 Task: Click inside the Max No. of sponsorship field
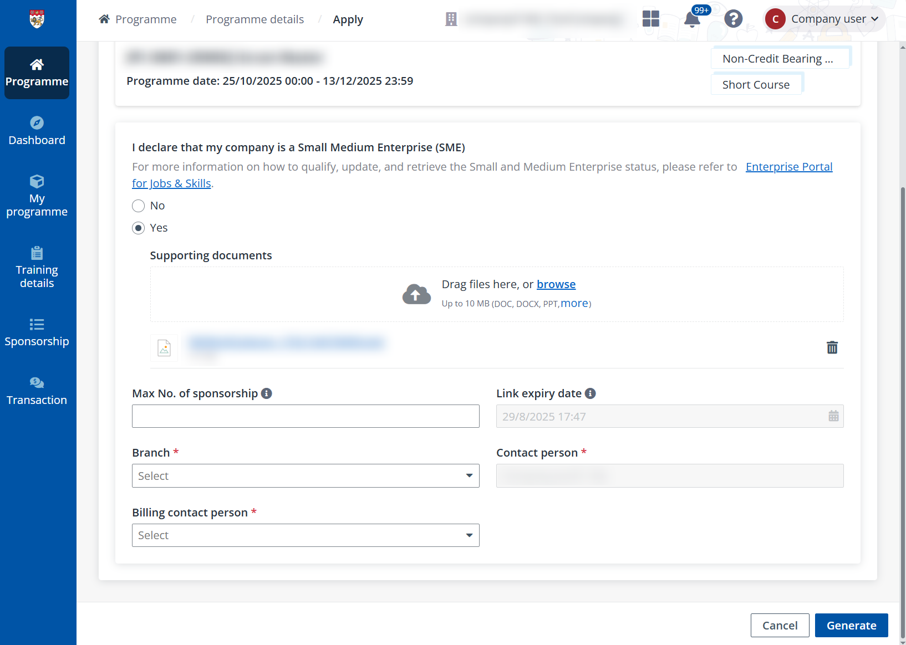306,416
